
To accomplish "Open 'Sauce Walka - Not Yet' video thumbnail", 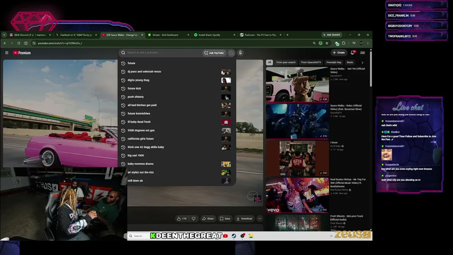I will tap(297, 84).
